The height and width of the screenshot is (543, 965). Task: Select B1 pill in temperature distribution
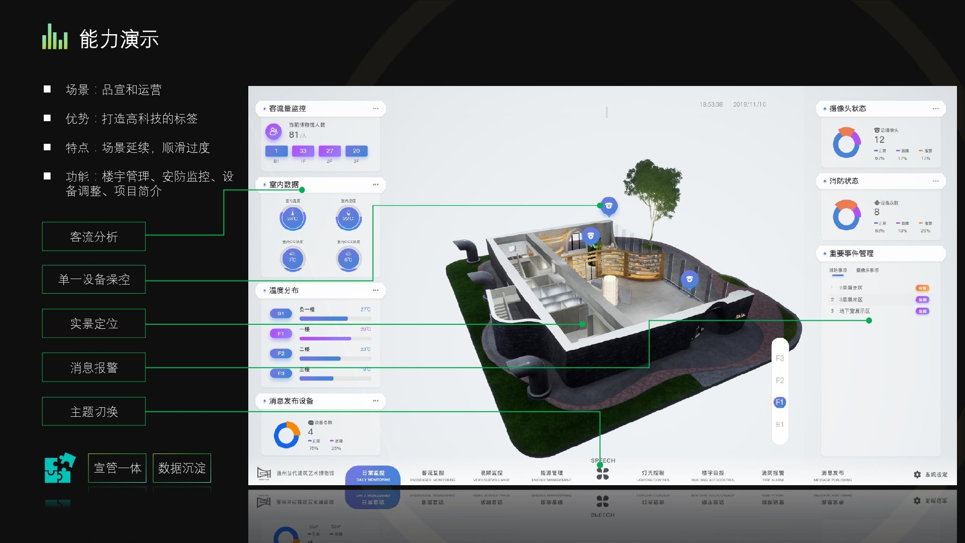pyautogui.click(x=280, y=313)
